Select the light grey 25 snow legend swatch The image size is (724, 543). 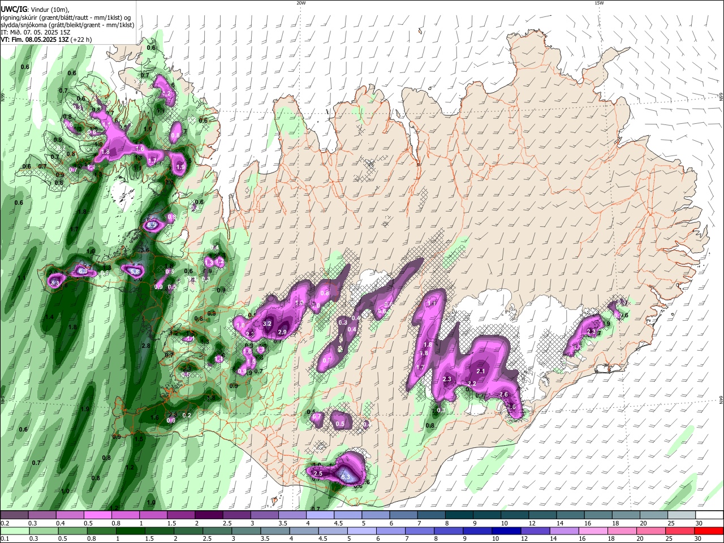tap(682, 515)
